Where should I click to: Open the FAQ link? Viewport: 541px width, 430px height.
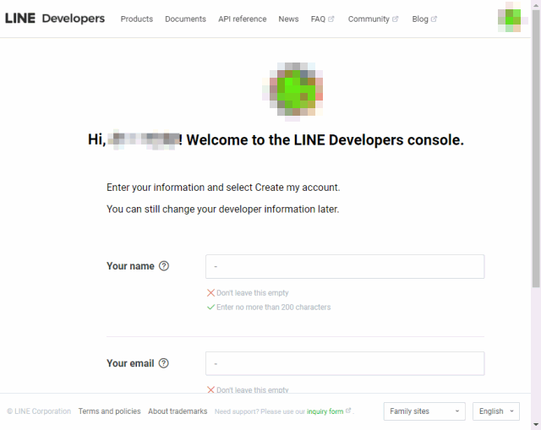click(318, 19)
